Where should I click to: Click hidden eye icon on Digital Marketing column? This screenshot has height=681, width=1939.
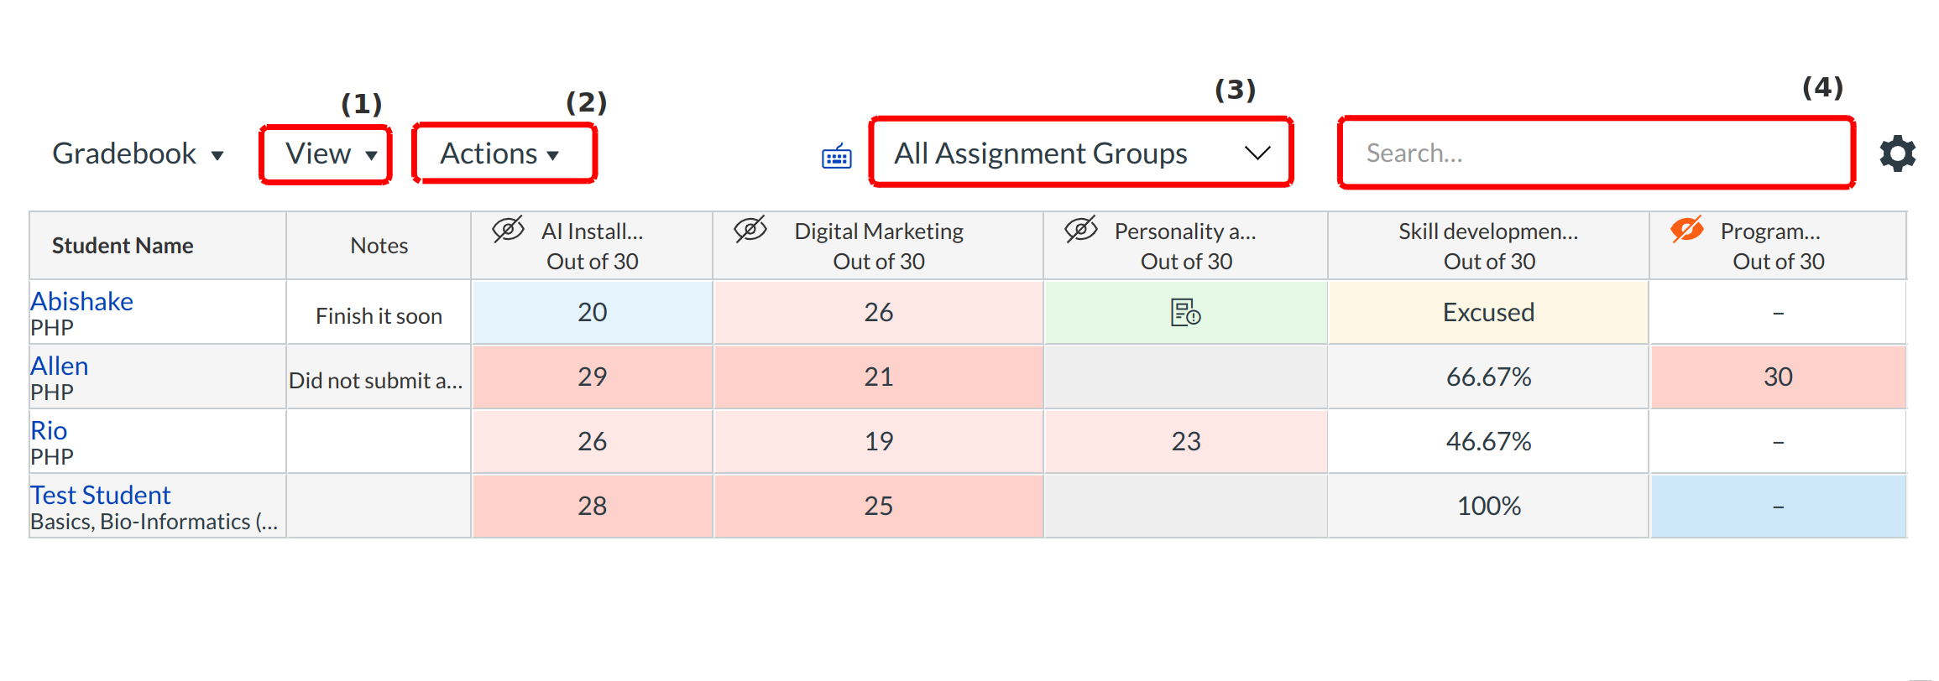point(750,229)
